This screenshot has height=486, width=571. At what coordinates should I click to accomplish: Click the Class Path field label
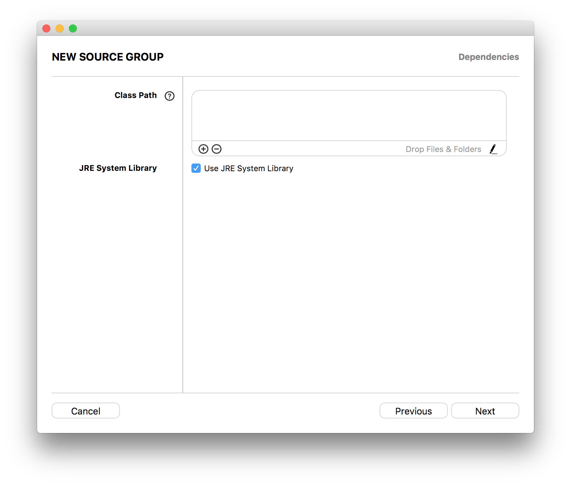[136, 95]
